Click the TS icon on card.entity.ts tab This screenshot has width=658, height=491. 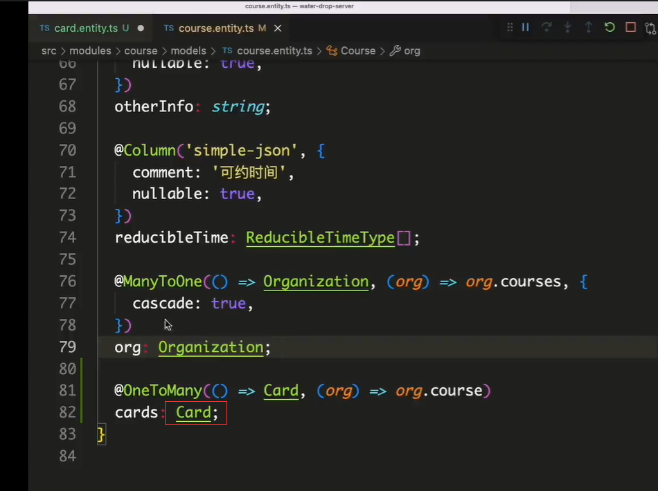[44, 28]
